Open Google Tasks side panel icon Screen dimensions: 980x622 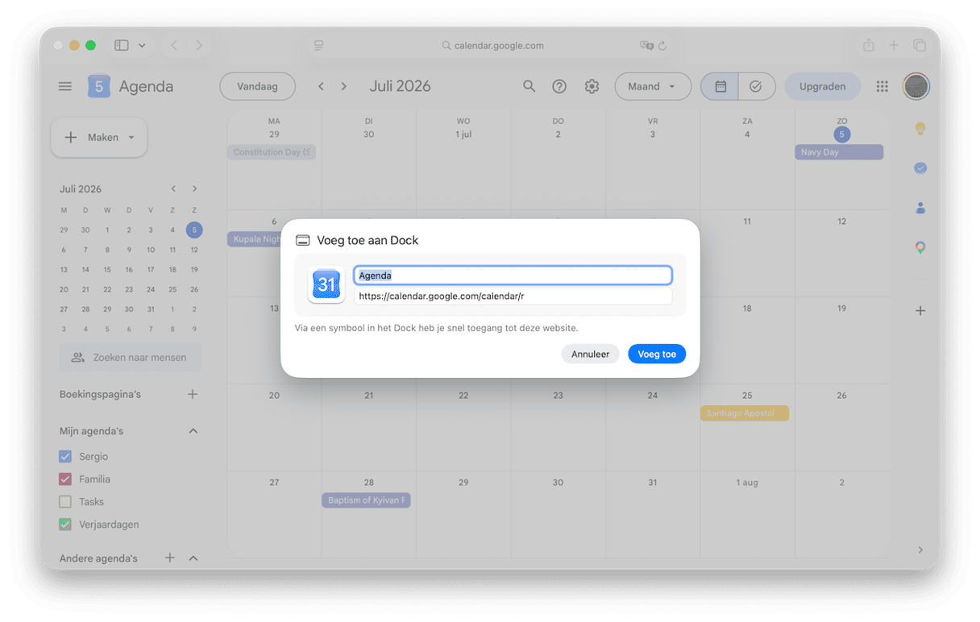point(920,168)
